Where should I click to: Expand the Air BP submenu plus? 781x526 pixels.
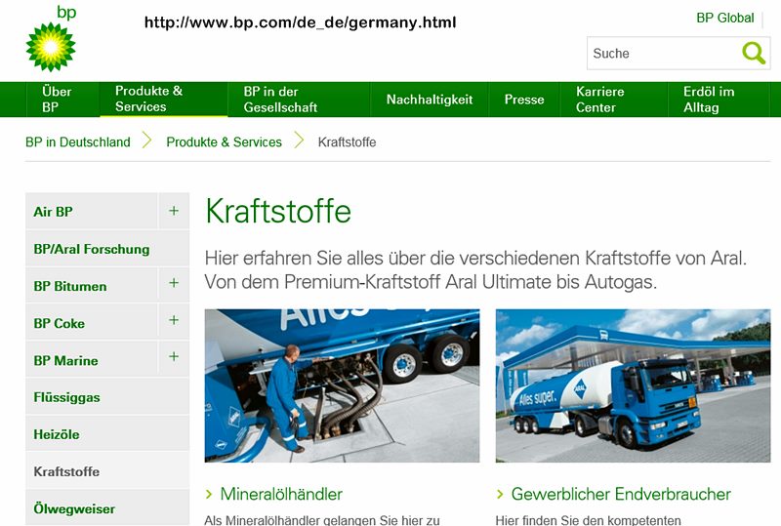click(174, 211)
